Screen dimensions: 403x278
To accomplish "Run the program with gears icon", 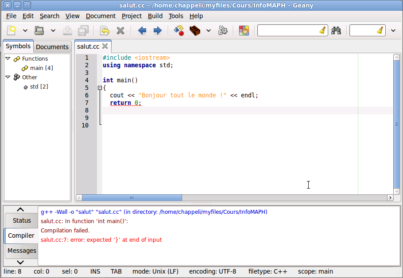I will coord(223,31).
